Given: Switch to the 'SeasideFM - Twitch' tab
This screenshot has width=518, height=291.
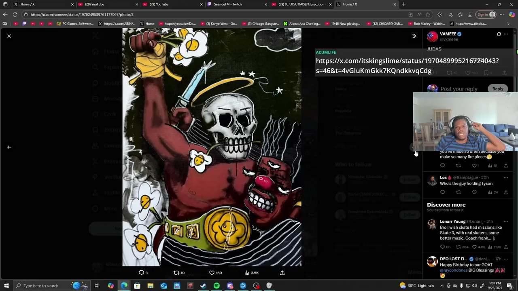Looking at the screenshot, I should [237, 4].
